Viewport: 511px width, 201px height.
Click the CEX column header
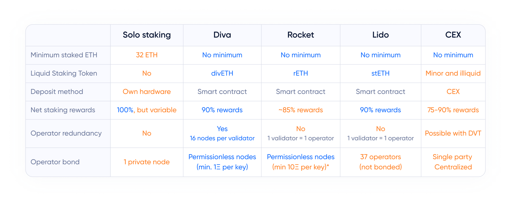click(x=453, y=35)
